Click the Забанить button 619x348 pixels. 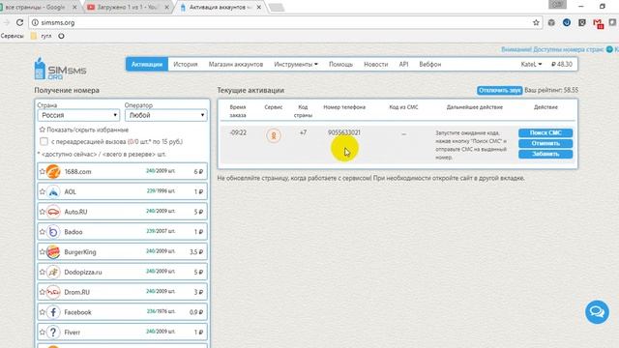tap(545, 155)
